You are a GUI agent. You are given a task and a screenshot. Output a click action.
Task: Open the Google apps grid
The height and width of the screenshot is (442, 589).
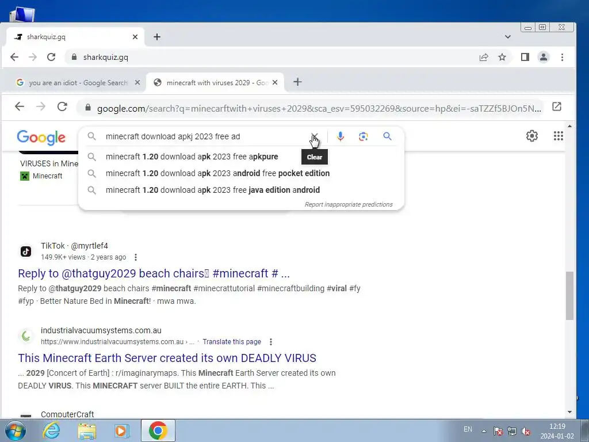pos(558,136)
